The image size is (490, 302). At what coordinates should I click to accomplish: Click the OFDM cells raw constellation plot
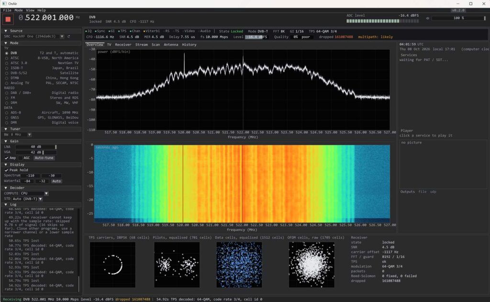click(312, 265)
